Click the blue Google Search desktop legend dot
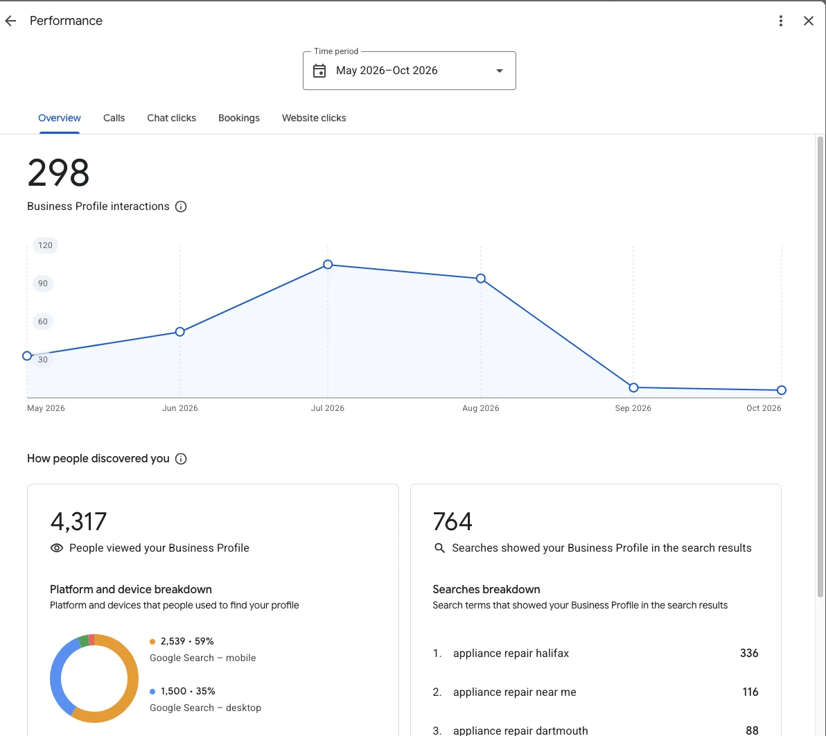This screenshot has height=736, width=826. coord(152,691)
